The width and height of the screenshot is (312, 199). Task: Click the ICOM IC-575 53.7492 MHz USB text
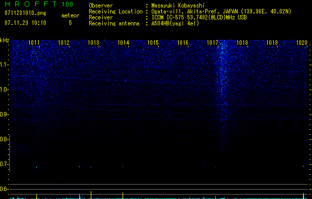pyautogui.click(x=199, y=17)
